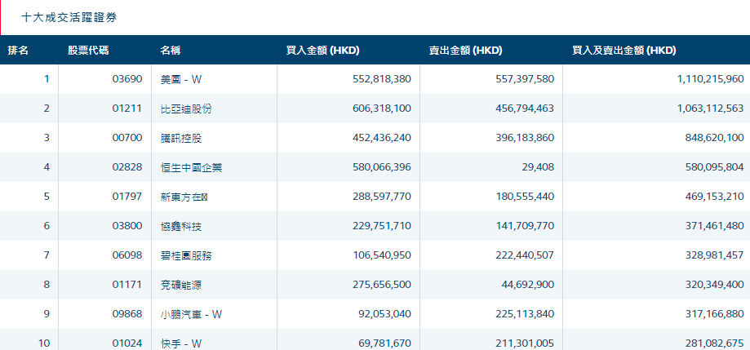This screenshot has height=350, width=750.
Task: Select stock code 01797
Action: [x=127, y=197]
